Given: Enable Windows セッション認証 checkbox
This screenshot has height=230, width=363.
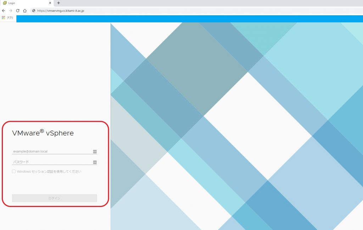Looking at the screenshot, I should pos(14,172).
